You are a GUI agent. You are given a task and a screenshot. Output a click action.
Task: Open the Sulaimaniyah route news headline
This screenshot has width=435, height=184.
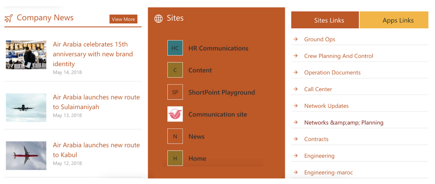pyautogui.click(x=96, y=102)
